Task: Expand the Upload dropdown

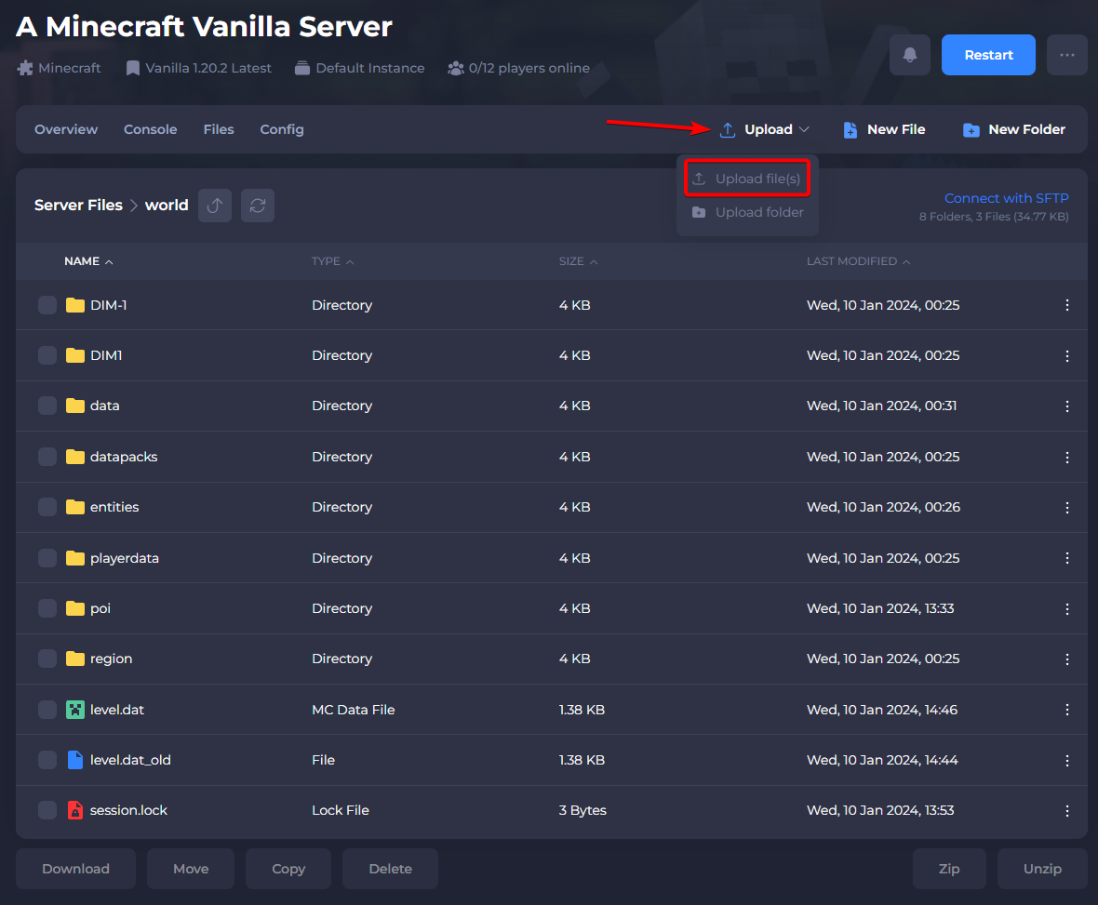Action: tap(765, 129)
